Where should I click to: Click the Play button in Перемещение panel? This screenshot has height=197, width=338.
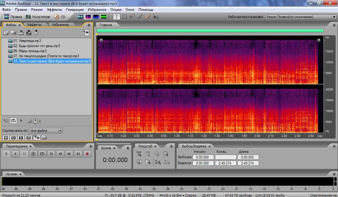pos(15,154)
